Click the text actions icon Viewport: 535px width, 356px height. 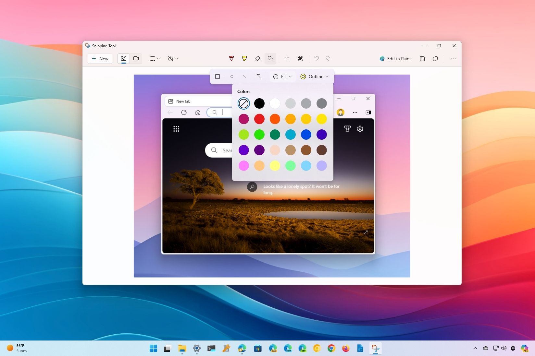click(300, 59)
